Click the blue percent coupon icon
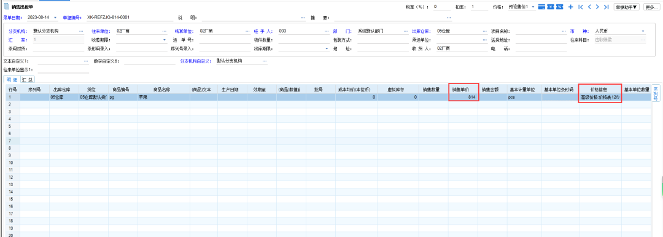 coord(559,7)
